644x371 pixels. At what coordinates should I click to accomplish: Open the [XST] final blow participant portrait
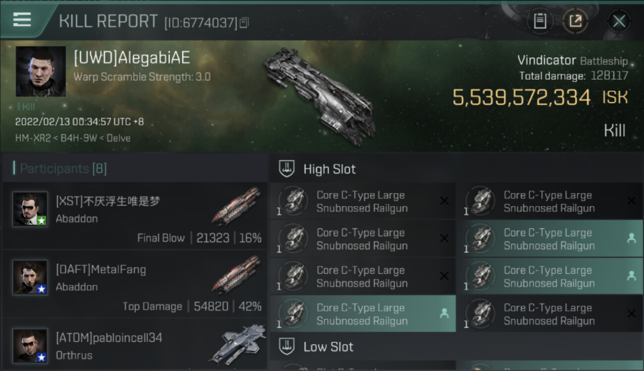click(x=30, y=209)
